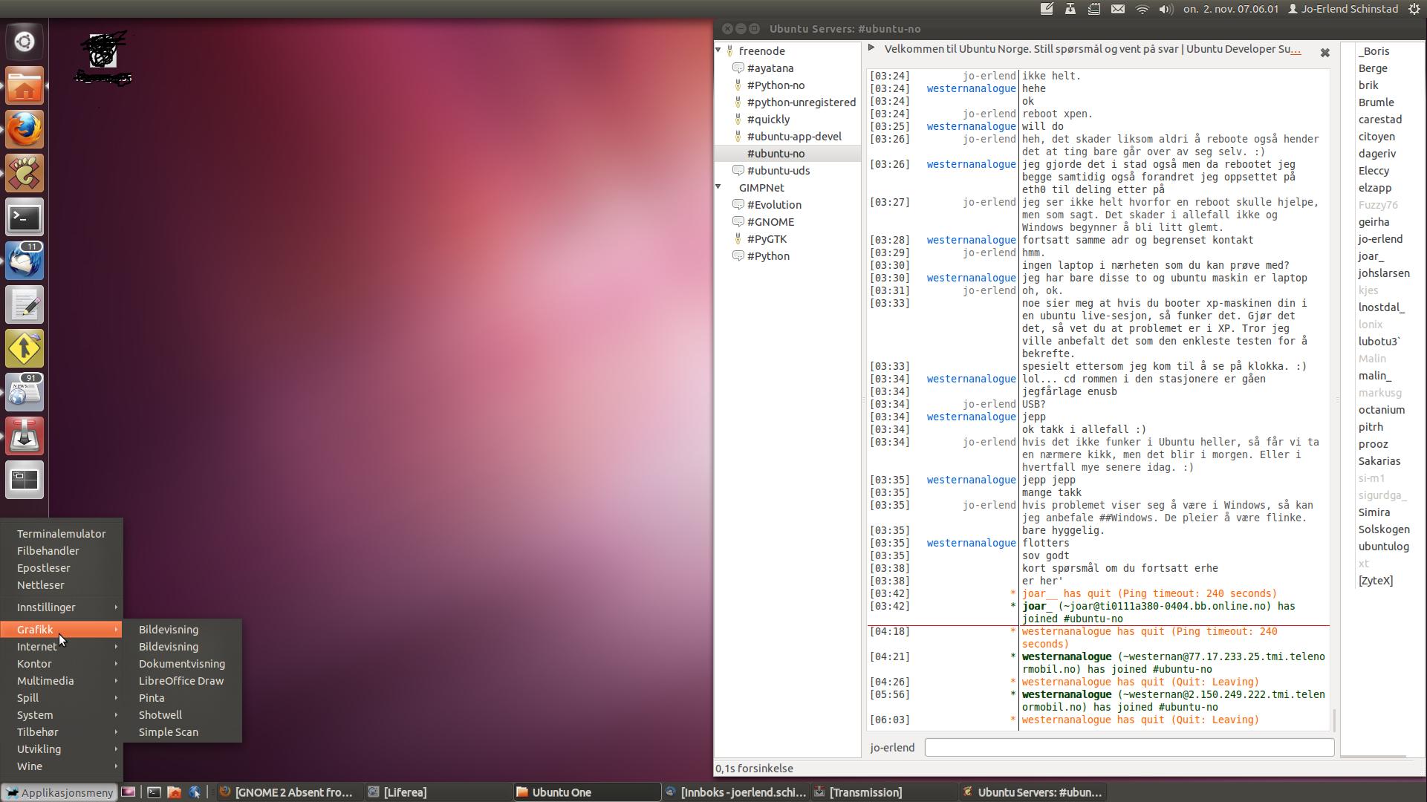Choose Pinta in Grafikk submenu
Screen dimensions: 1427x802
(x=183, y=698)
